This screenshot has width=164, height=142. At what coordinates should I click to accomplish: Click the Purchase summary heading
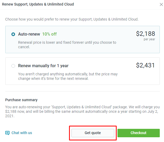21,100
